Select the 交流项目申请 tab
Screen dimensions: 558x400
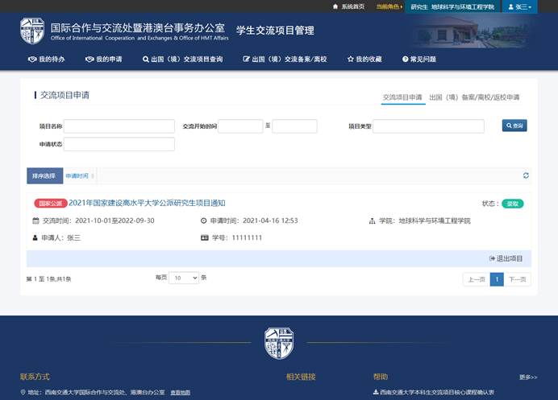click(x=402, y=97)
